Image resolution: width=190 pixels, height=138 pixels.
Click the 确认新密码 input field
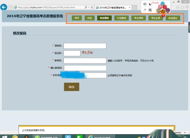[85, 68]
